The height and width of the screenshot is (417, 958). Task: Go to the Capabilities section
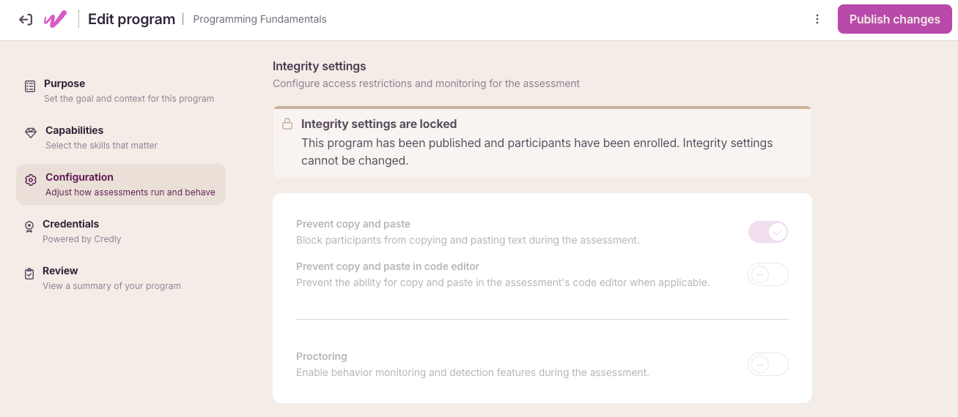point(121,138)
